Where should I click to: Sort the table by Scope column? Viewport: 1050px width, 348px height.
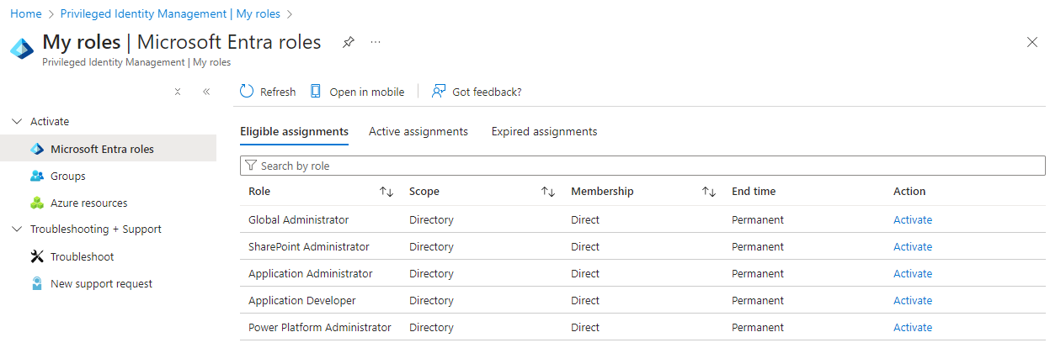(x=548, y=192)
